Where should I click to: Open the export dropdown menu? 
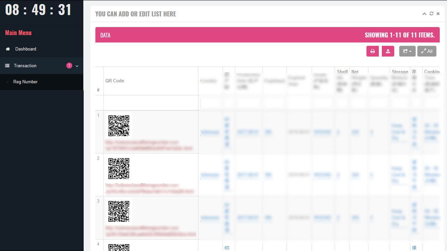coord(407,51)
